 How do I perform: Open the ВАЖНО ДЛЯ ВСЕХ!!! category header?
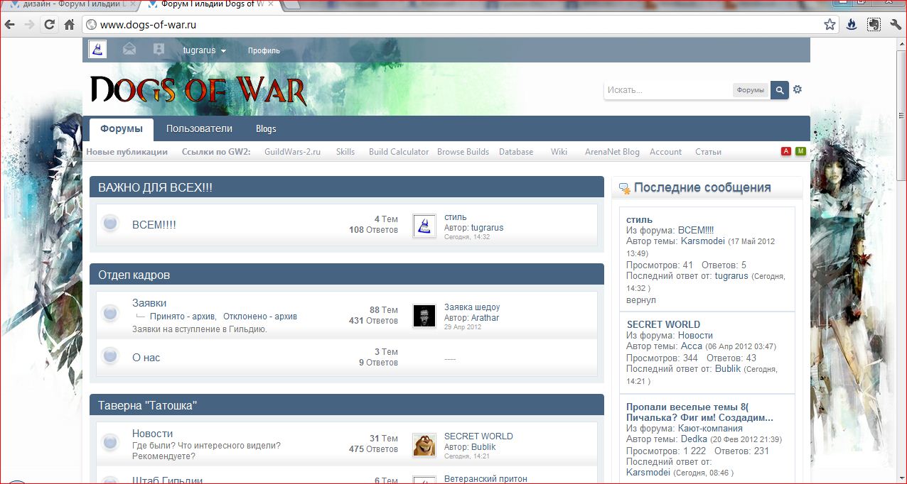tap(155, 187)
